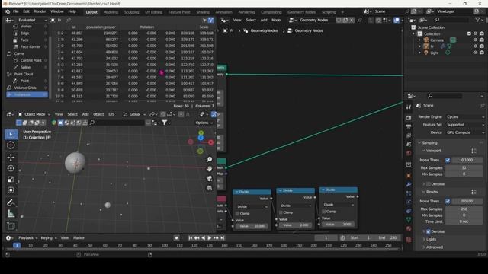Jump to timeline start frame
Image resolution: width=488 pixels, height=274 pixels.
pos(191,238)
